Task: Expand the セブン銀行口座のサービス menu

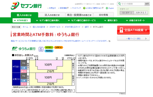Action: (x=82, y=20)
